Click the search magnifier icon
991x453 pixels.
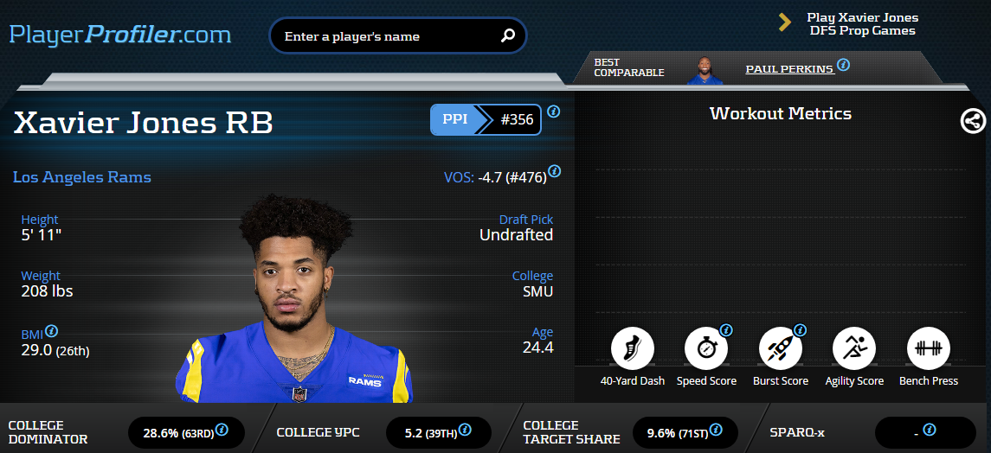[x=507, y=36]
